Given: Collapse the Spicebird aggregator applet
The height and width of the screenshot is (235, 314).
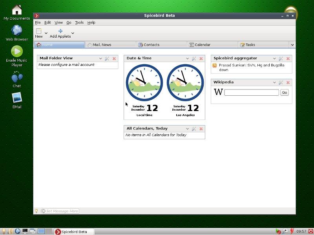Looking at the screenshot, I should 274,58.
